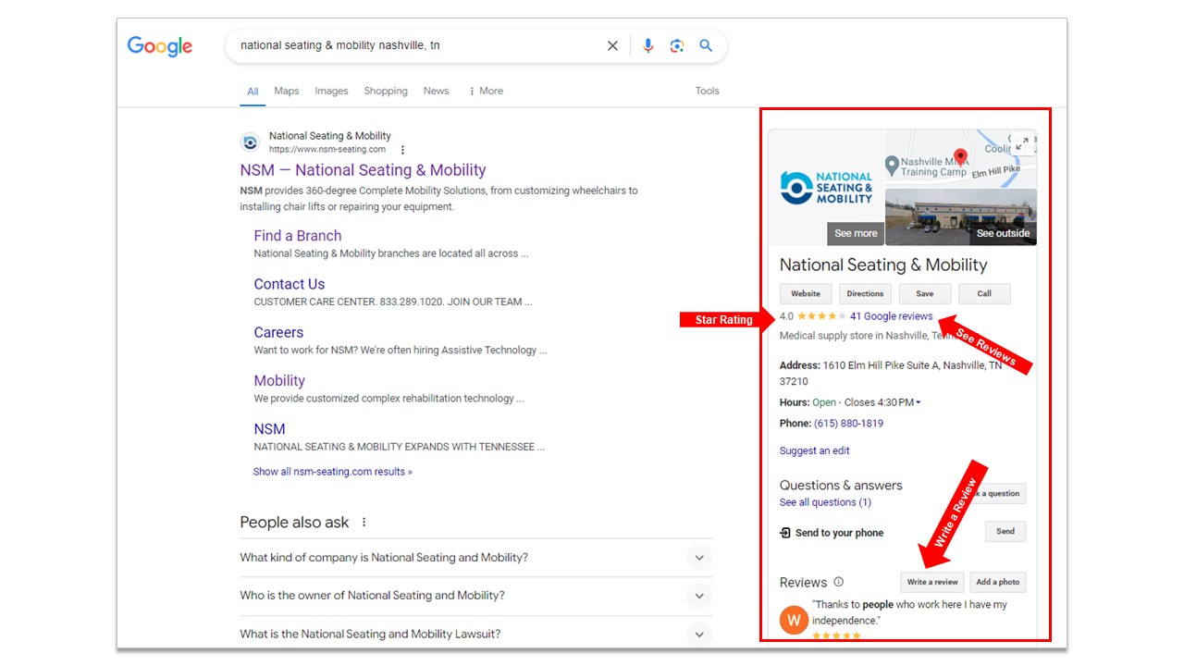Switch to the News tab
The image size is (1184, 666).
click(x=437, y=91)
